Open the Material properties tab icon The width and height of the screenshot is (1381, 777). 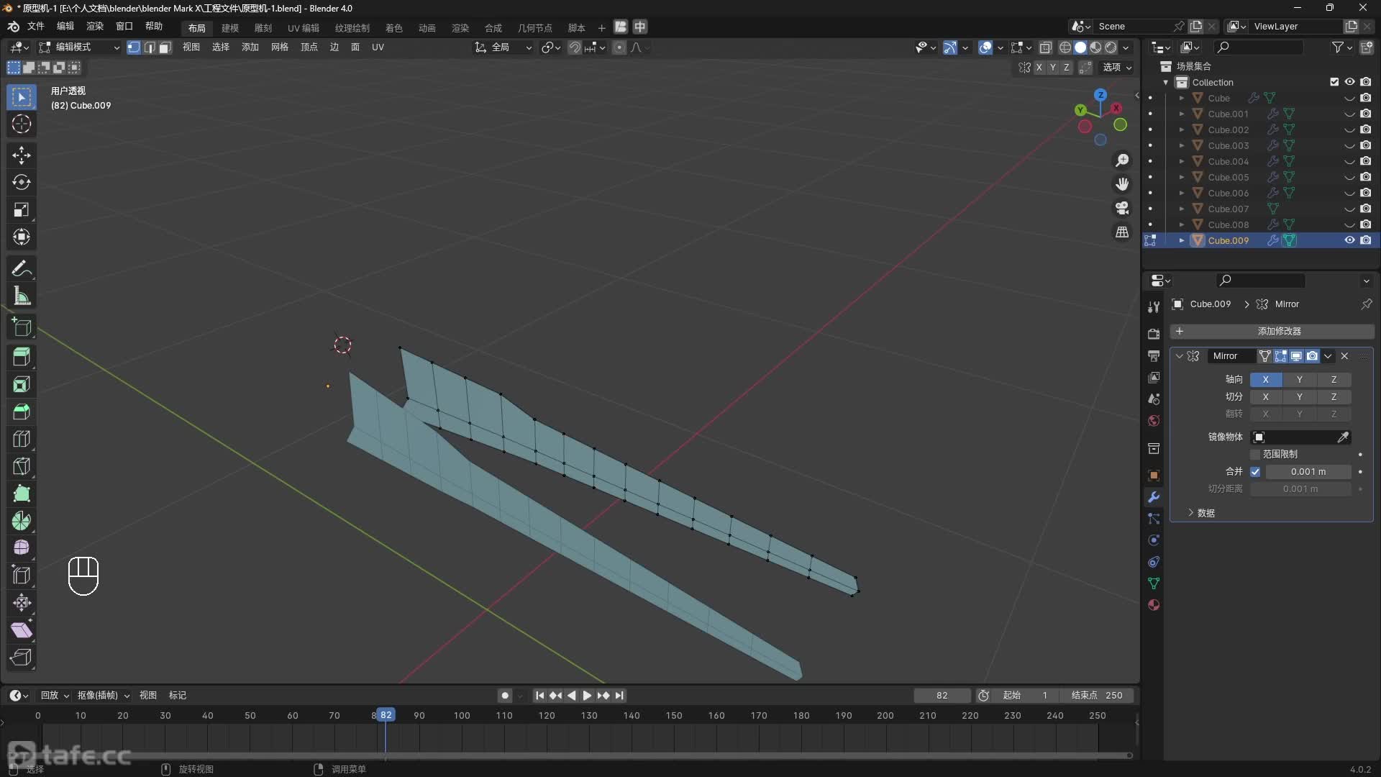1154,605
